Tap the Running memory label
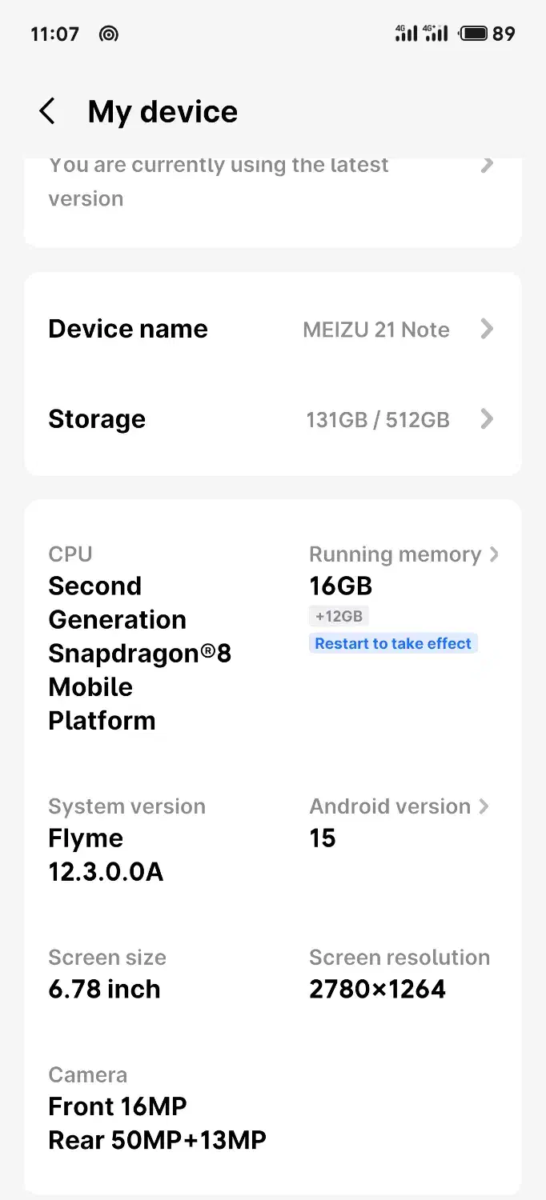546x1200 pixels. coord(395,554)
